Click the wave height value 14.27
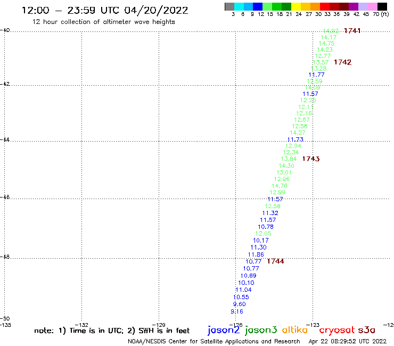394x346 pixels. click(298, 133)
